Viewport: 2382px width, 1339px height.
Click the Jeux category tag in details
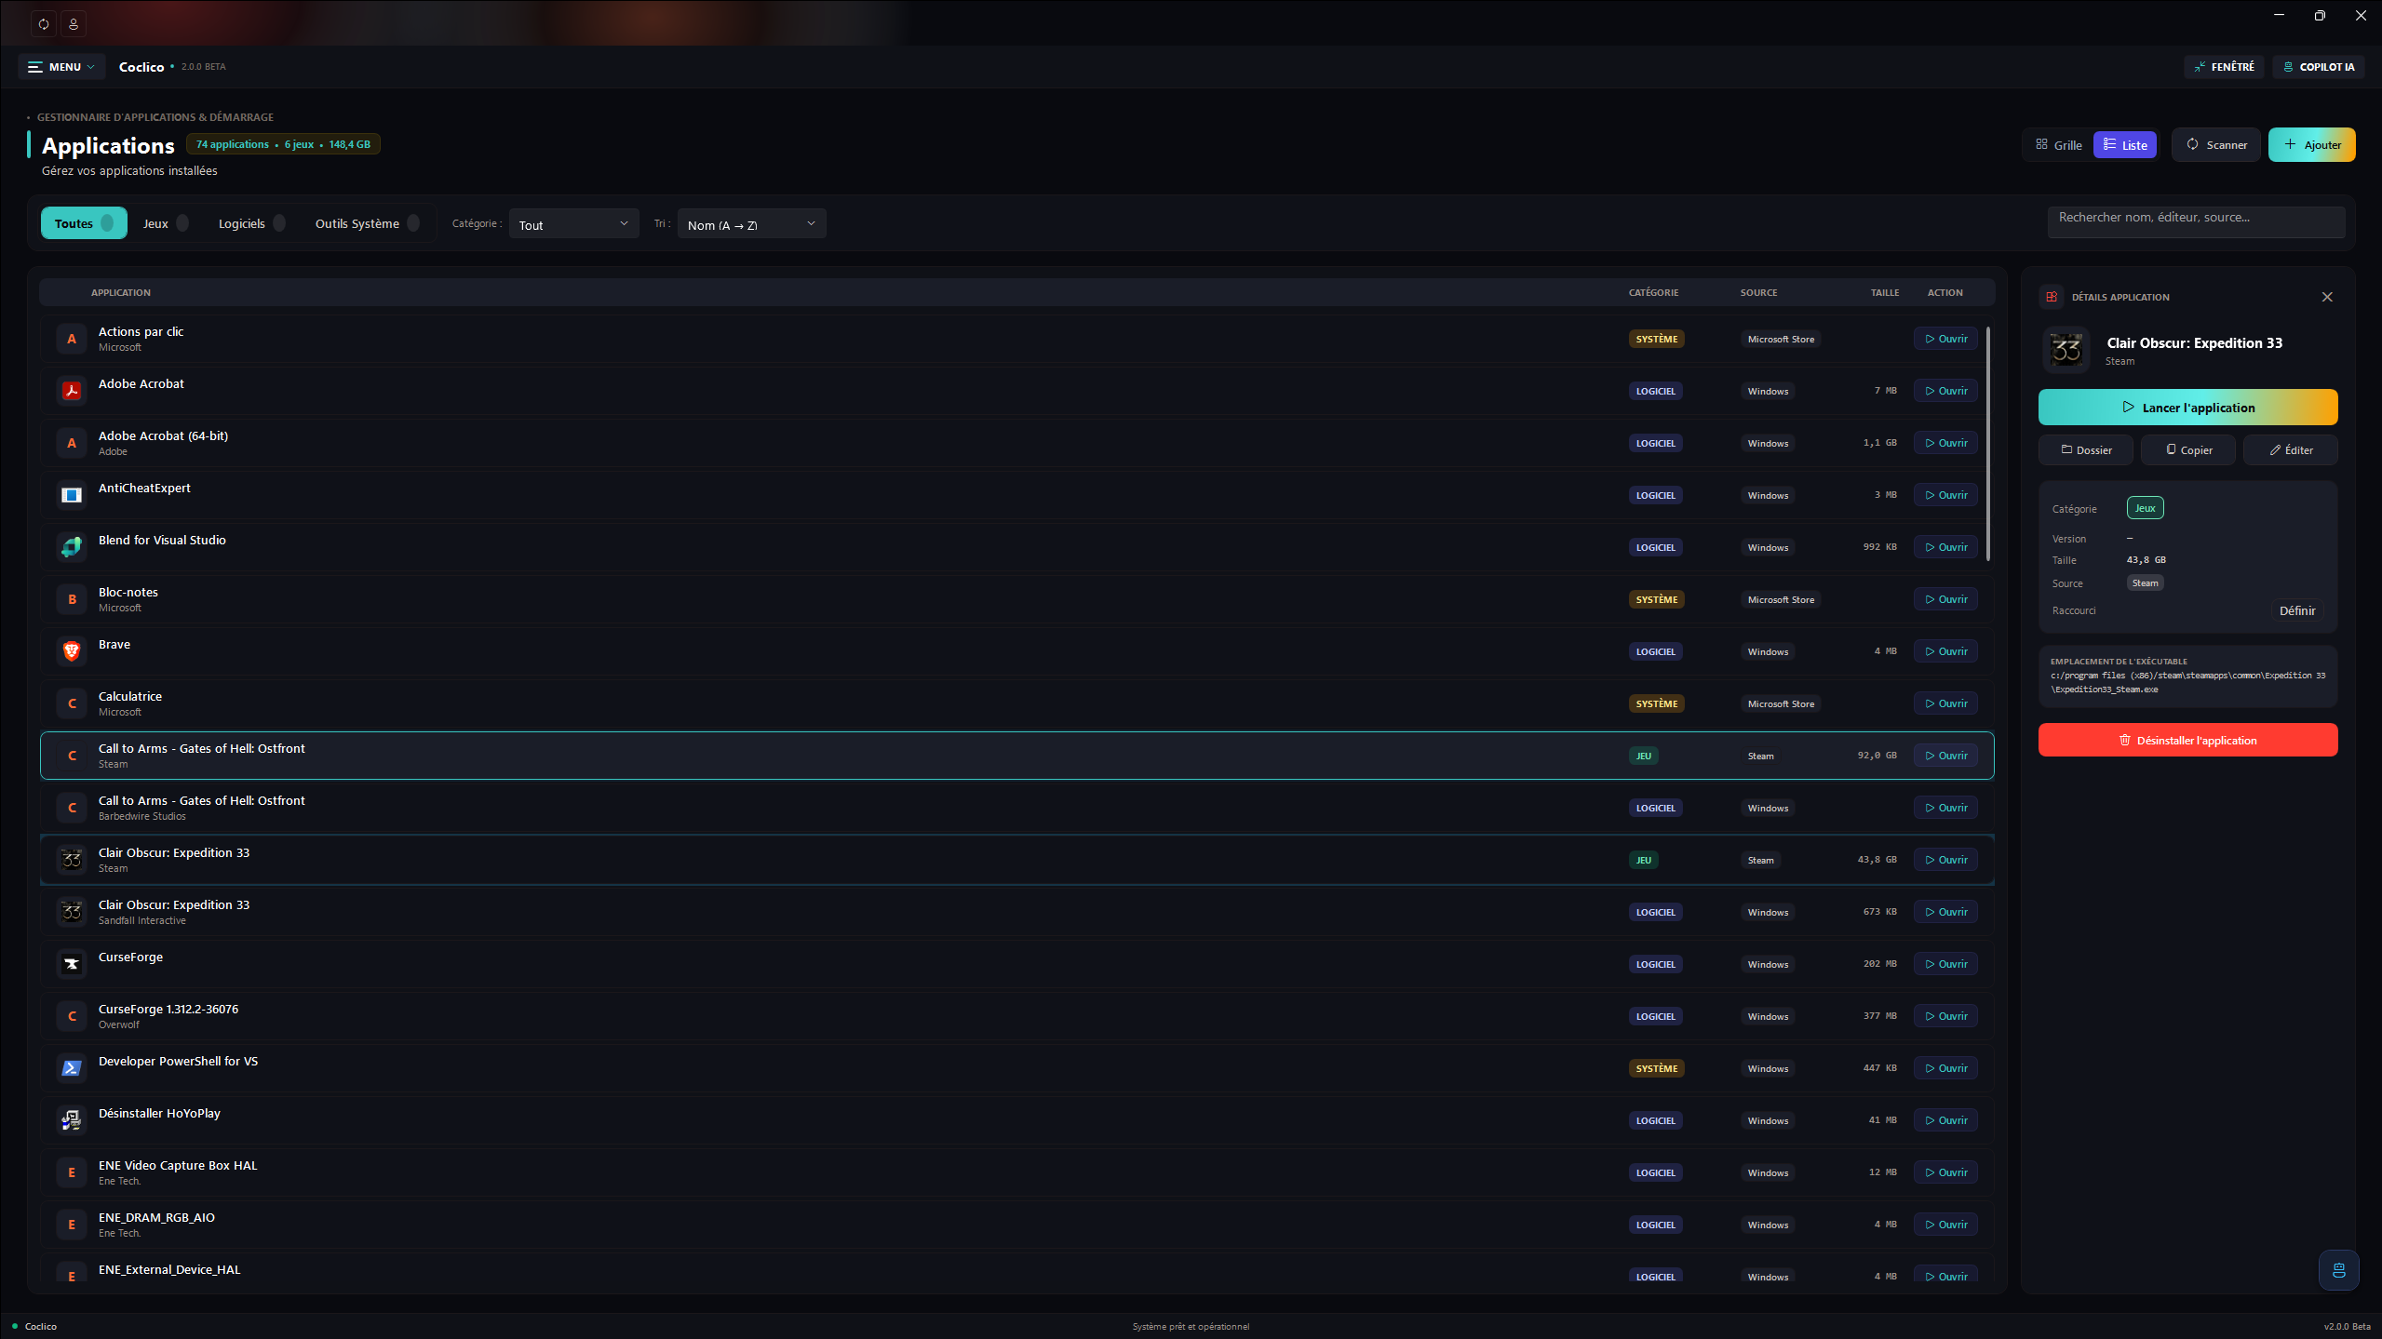pyautogui.click(x=2146, y=508)
